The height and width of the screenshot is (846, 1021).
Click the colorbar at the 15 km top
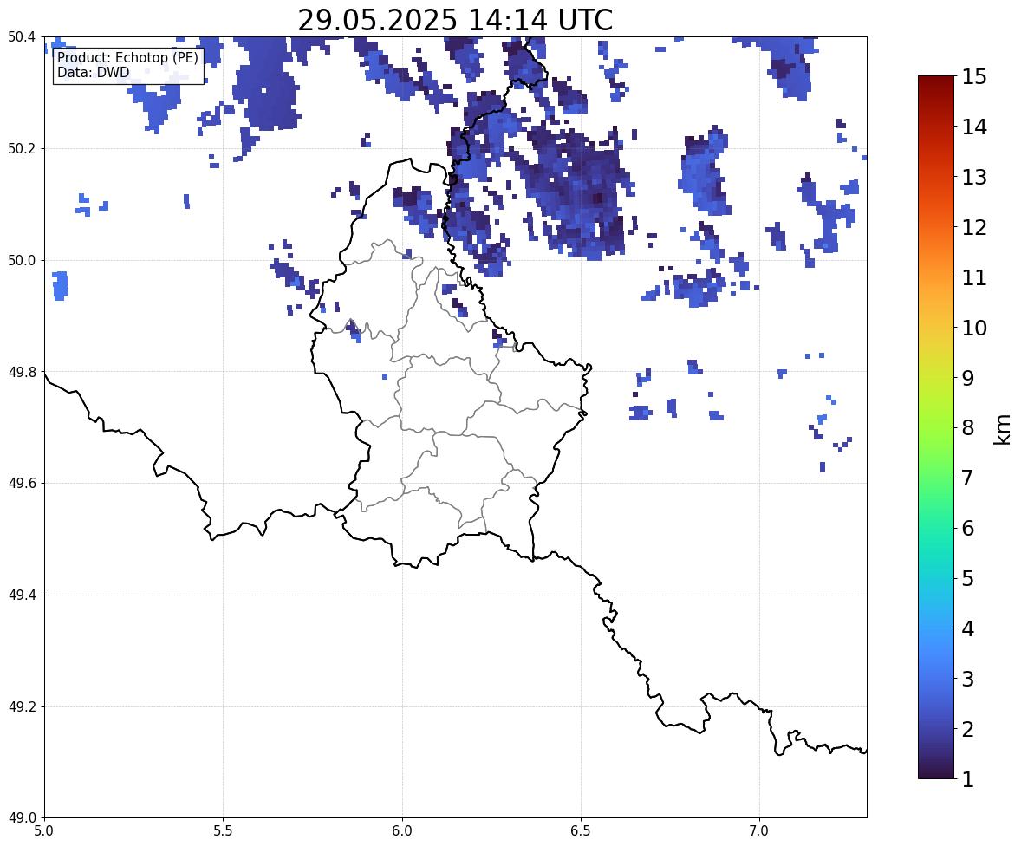(x=936, y=77)
